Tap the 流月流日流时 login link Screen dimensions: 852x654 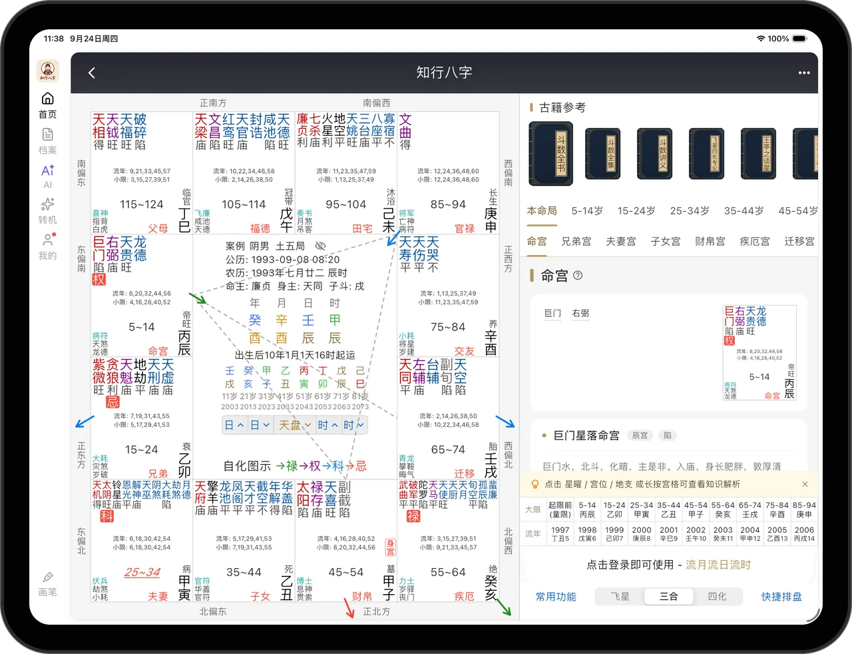(x=718, y=565)
